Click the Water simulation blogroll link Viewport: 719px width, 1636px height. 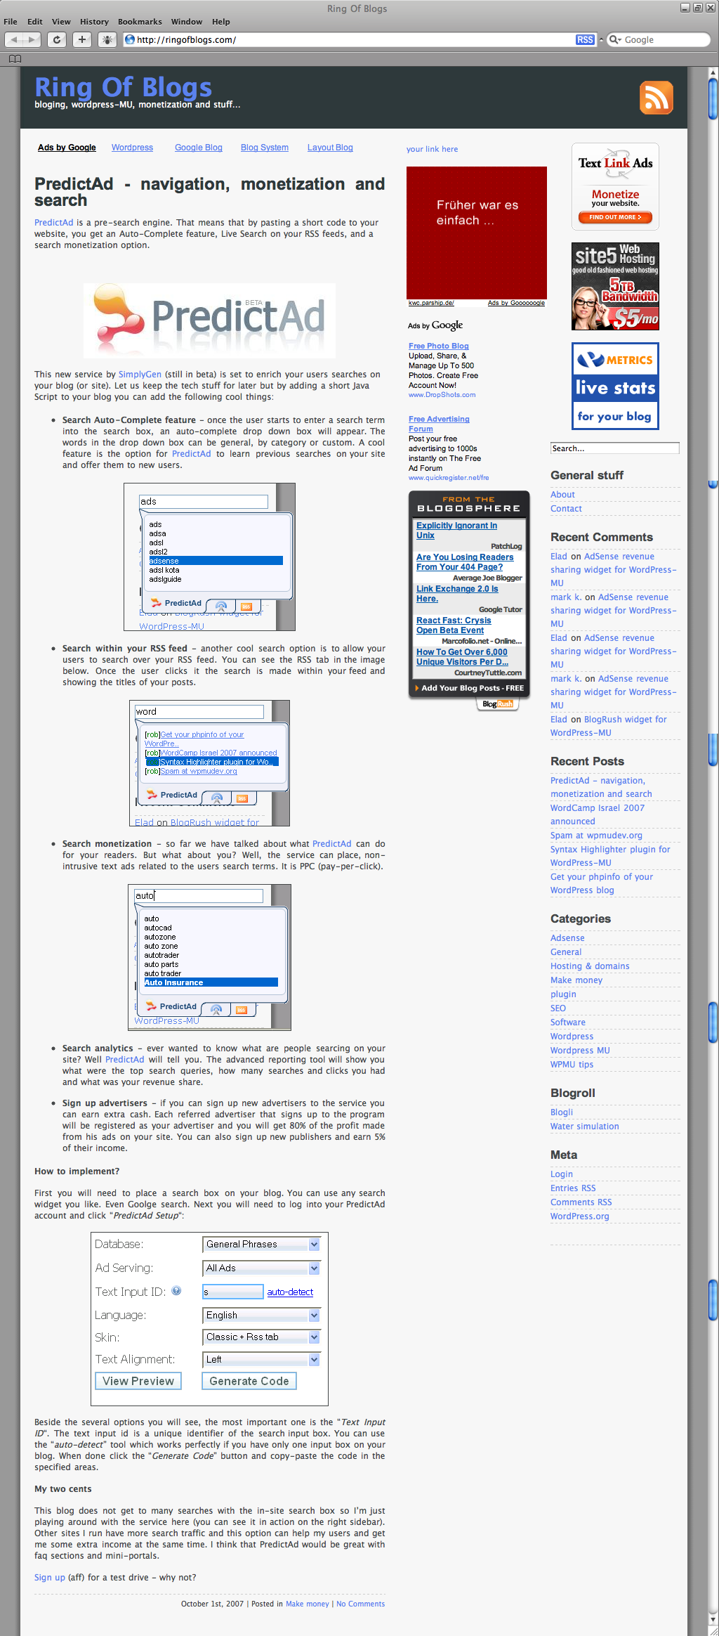point(585,1127)
